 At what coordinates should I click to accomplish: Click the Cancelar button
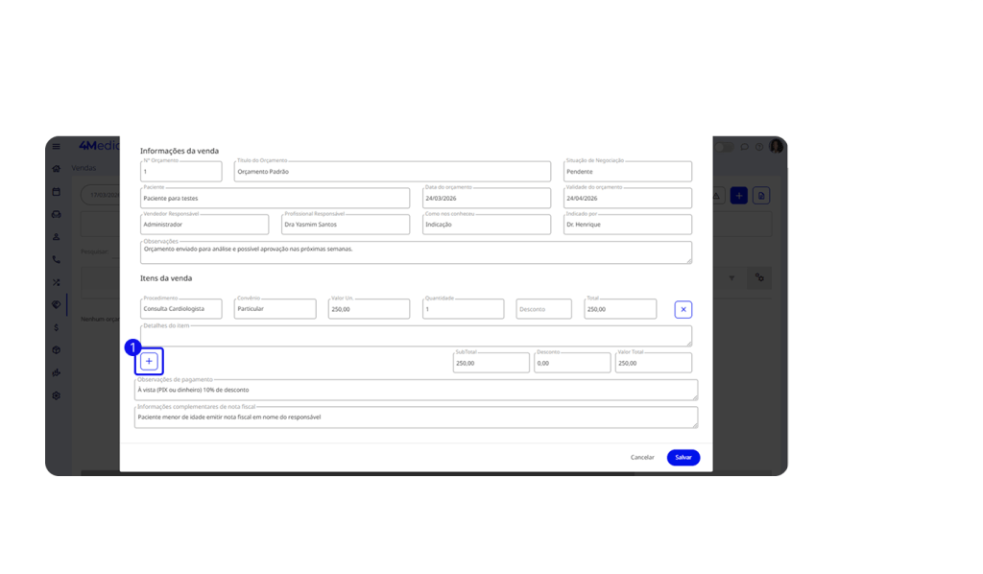pyautogui.click(x=642, y=458)
